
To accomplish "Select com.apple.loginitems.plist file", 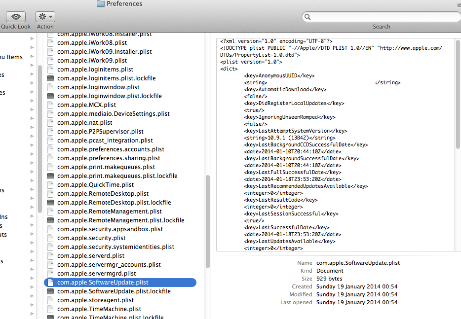I will click(95, 70).
